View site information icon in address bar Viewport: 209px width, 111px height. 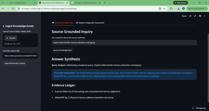tap(19, 9)
